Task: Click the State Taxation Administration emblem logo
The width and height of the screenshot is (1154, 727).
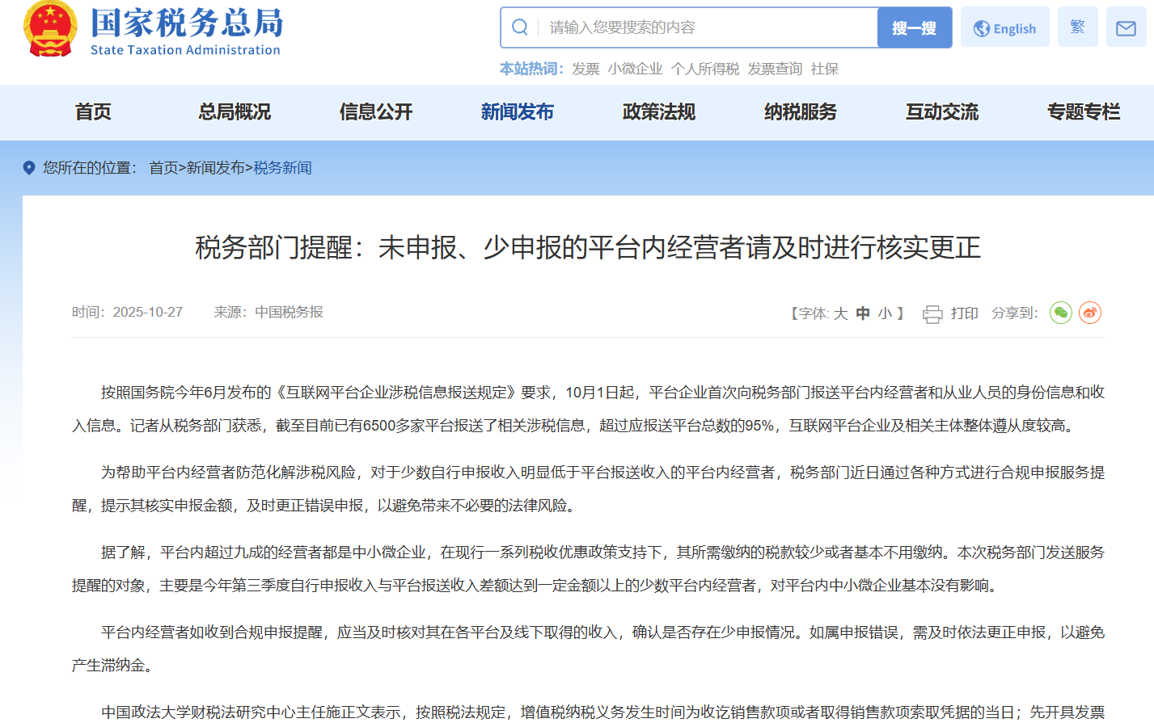Action: coord(50,29)
